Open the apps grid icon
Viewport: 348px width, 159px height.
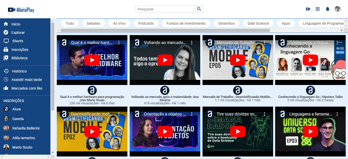click(317, 9)
